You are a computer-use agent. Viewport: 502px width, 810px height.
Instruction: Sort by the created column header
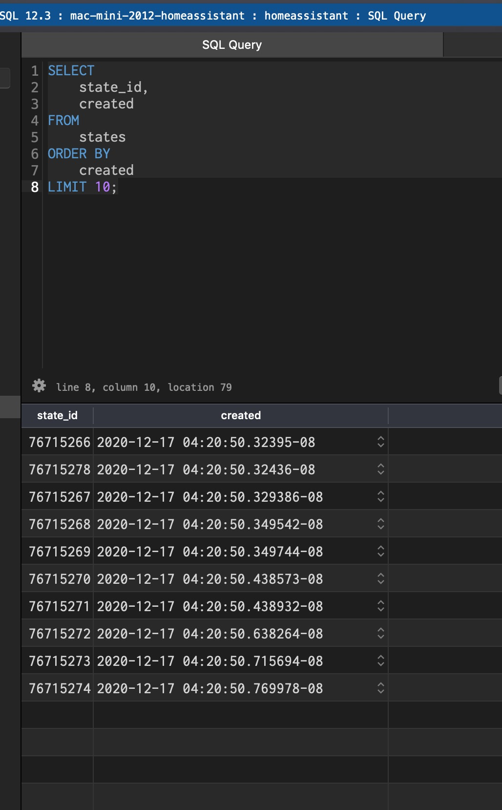(241, 415)
